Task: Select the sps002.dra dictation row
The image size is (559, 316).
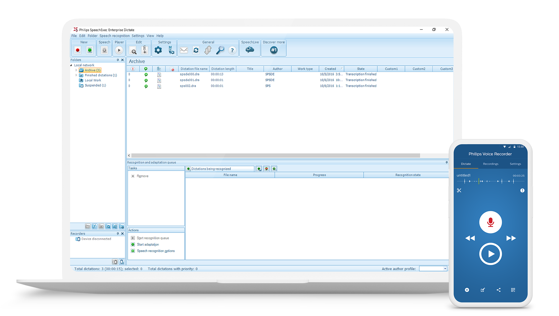Action: (290, 86)
